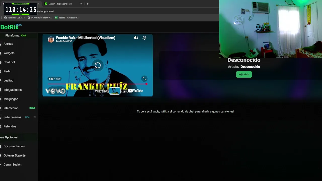The width and height of the screenshot is (322, 181).
Task: Go to Minijuegos
Action: [11, 99]
